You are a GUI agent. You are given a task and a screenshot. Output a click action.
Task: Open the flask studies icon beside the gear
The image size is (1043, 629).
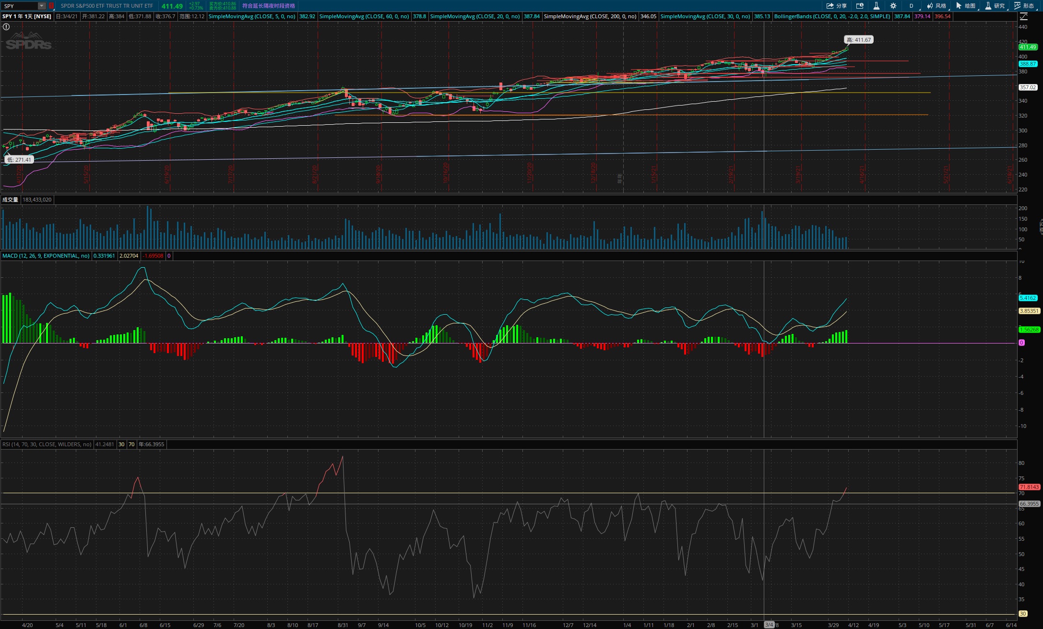[x=876, y=6]
